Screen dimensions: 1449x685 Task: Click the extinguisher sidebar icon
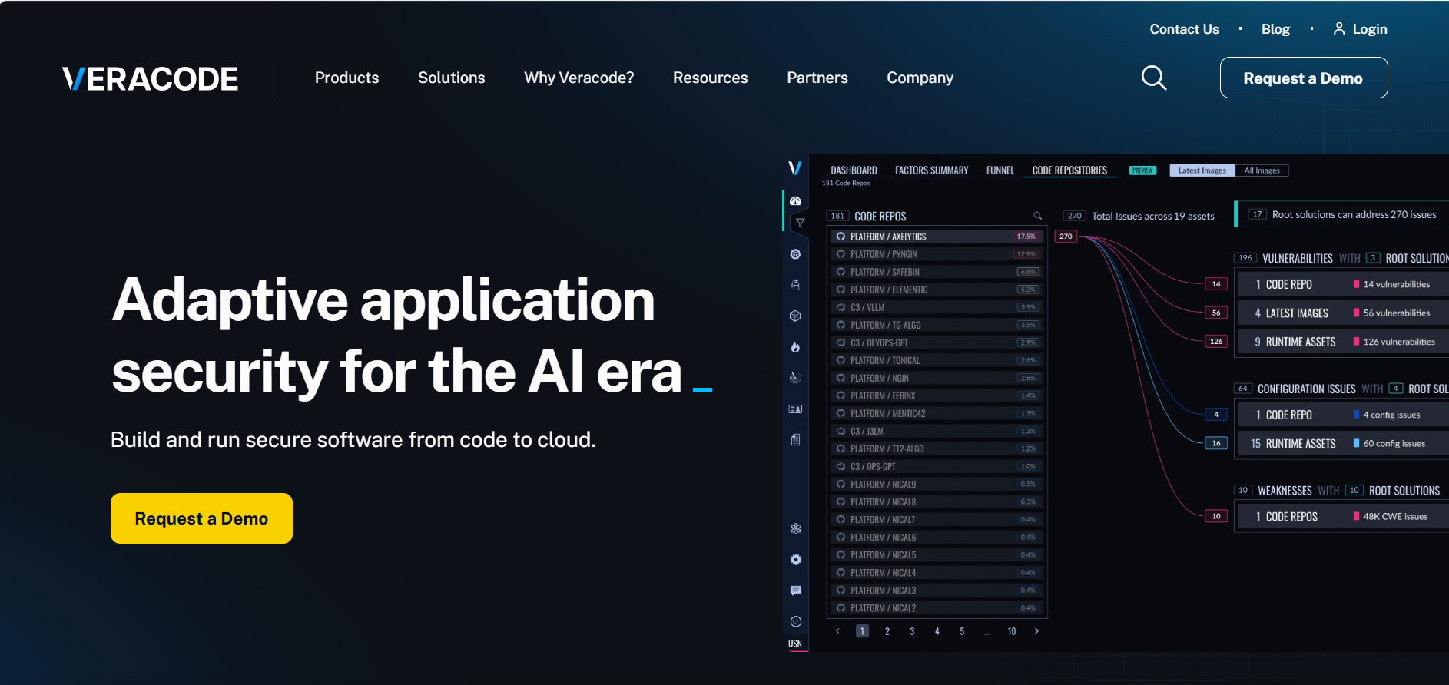coord(795,285)
